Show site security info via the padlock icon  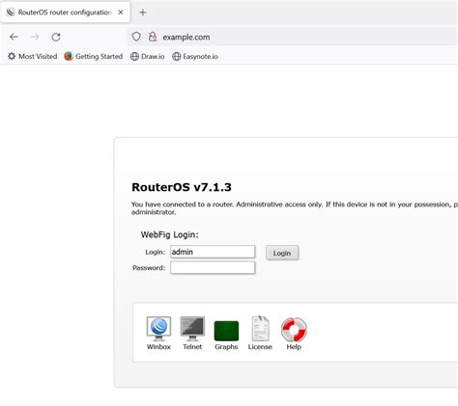point(153,37)
